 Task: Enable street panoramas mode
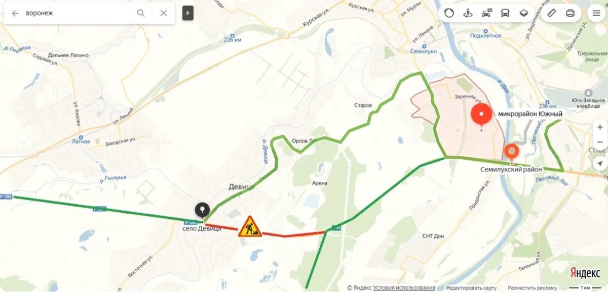[468, 13]
